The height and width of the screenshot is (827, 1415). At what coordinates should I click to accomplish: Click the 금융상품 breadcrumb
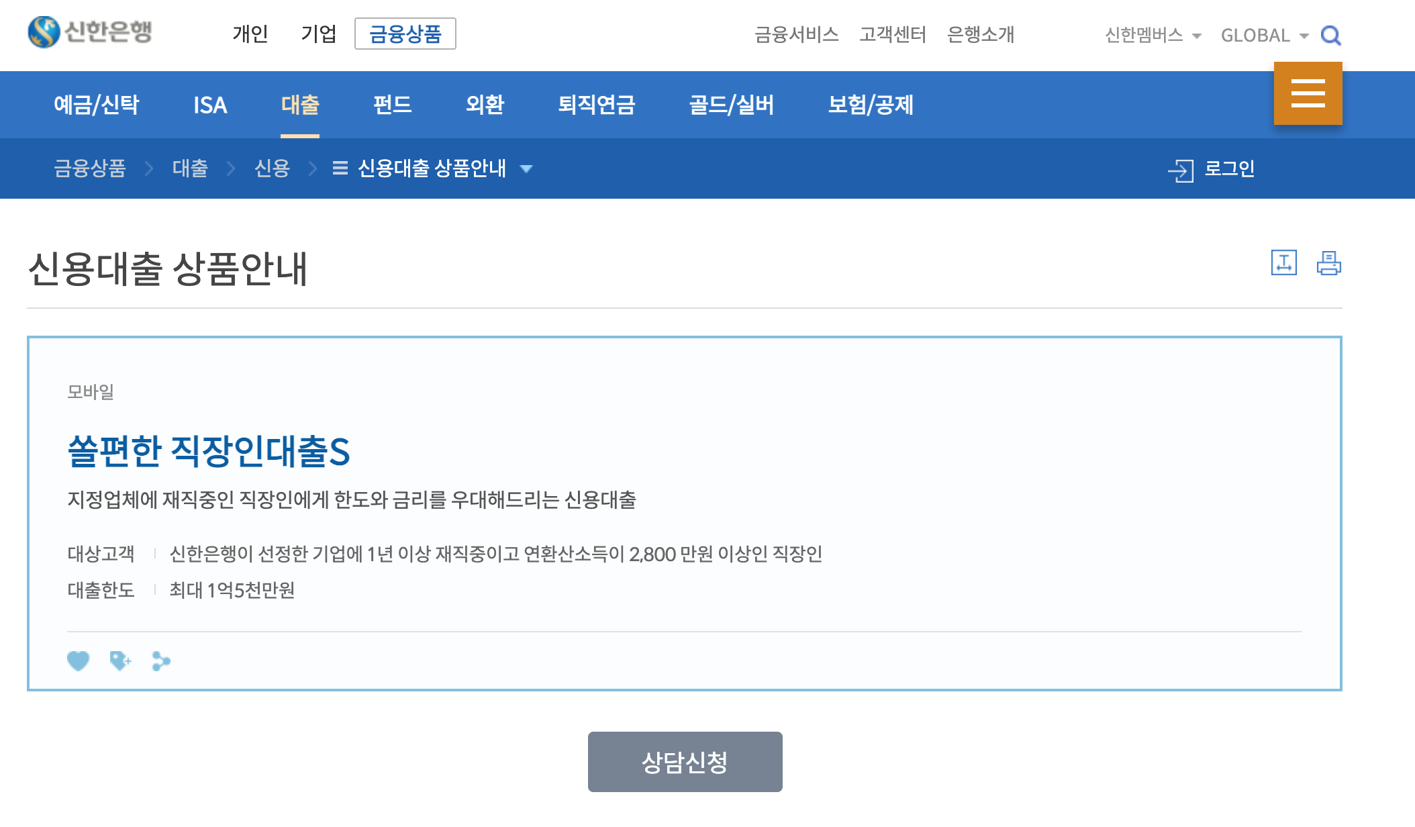tap(90, 168)
